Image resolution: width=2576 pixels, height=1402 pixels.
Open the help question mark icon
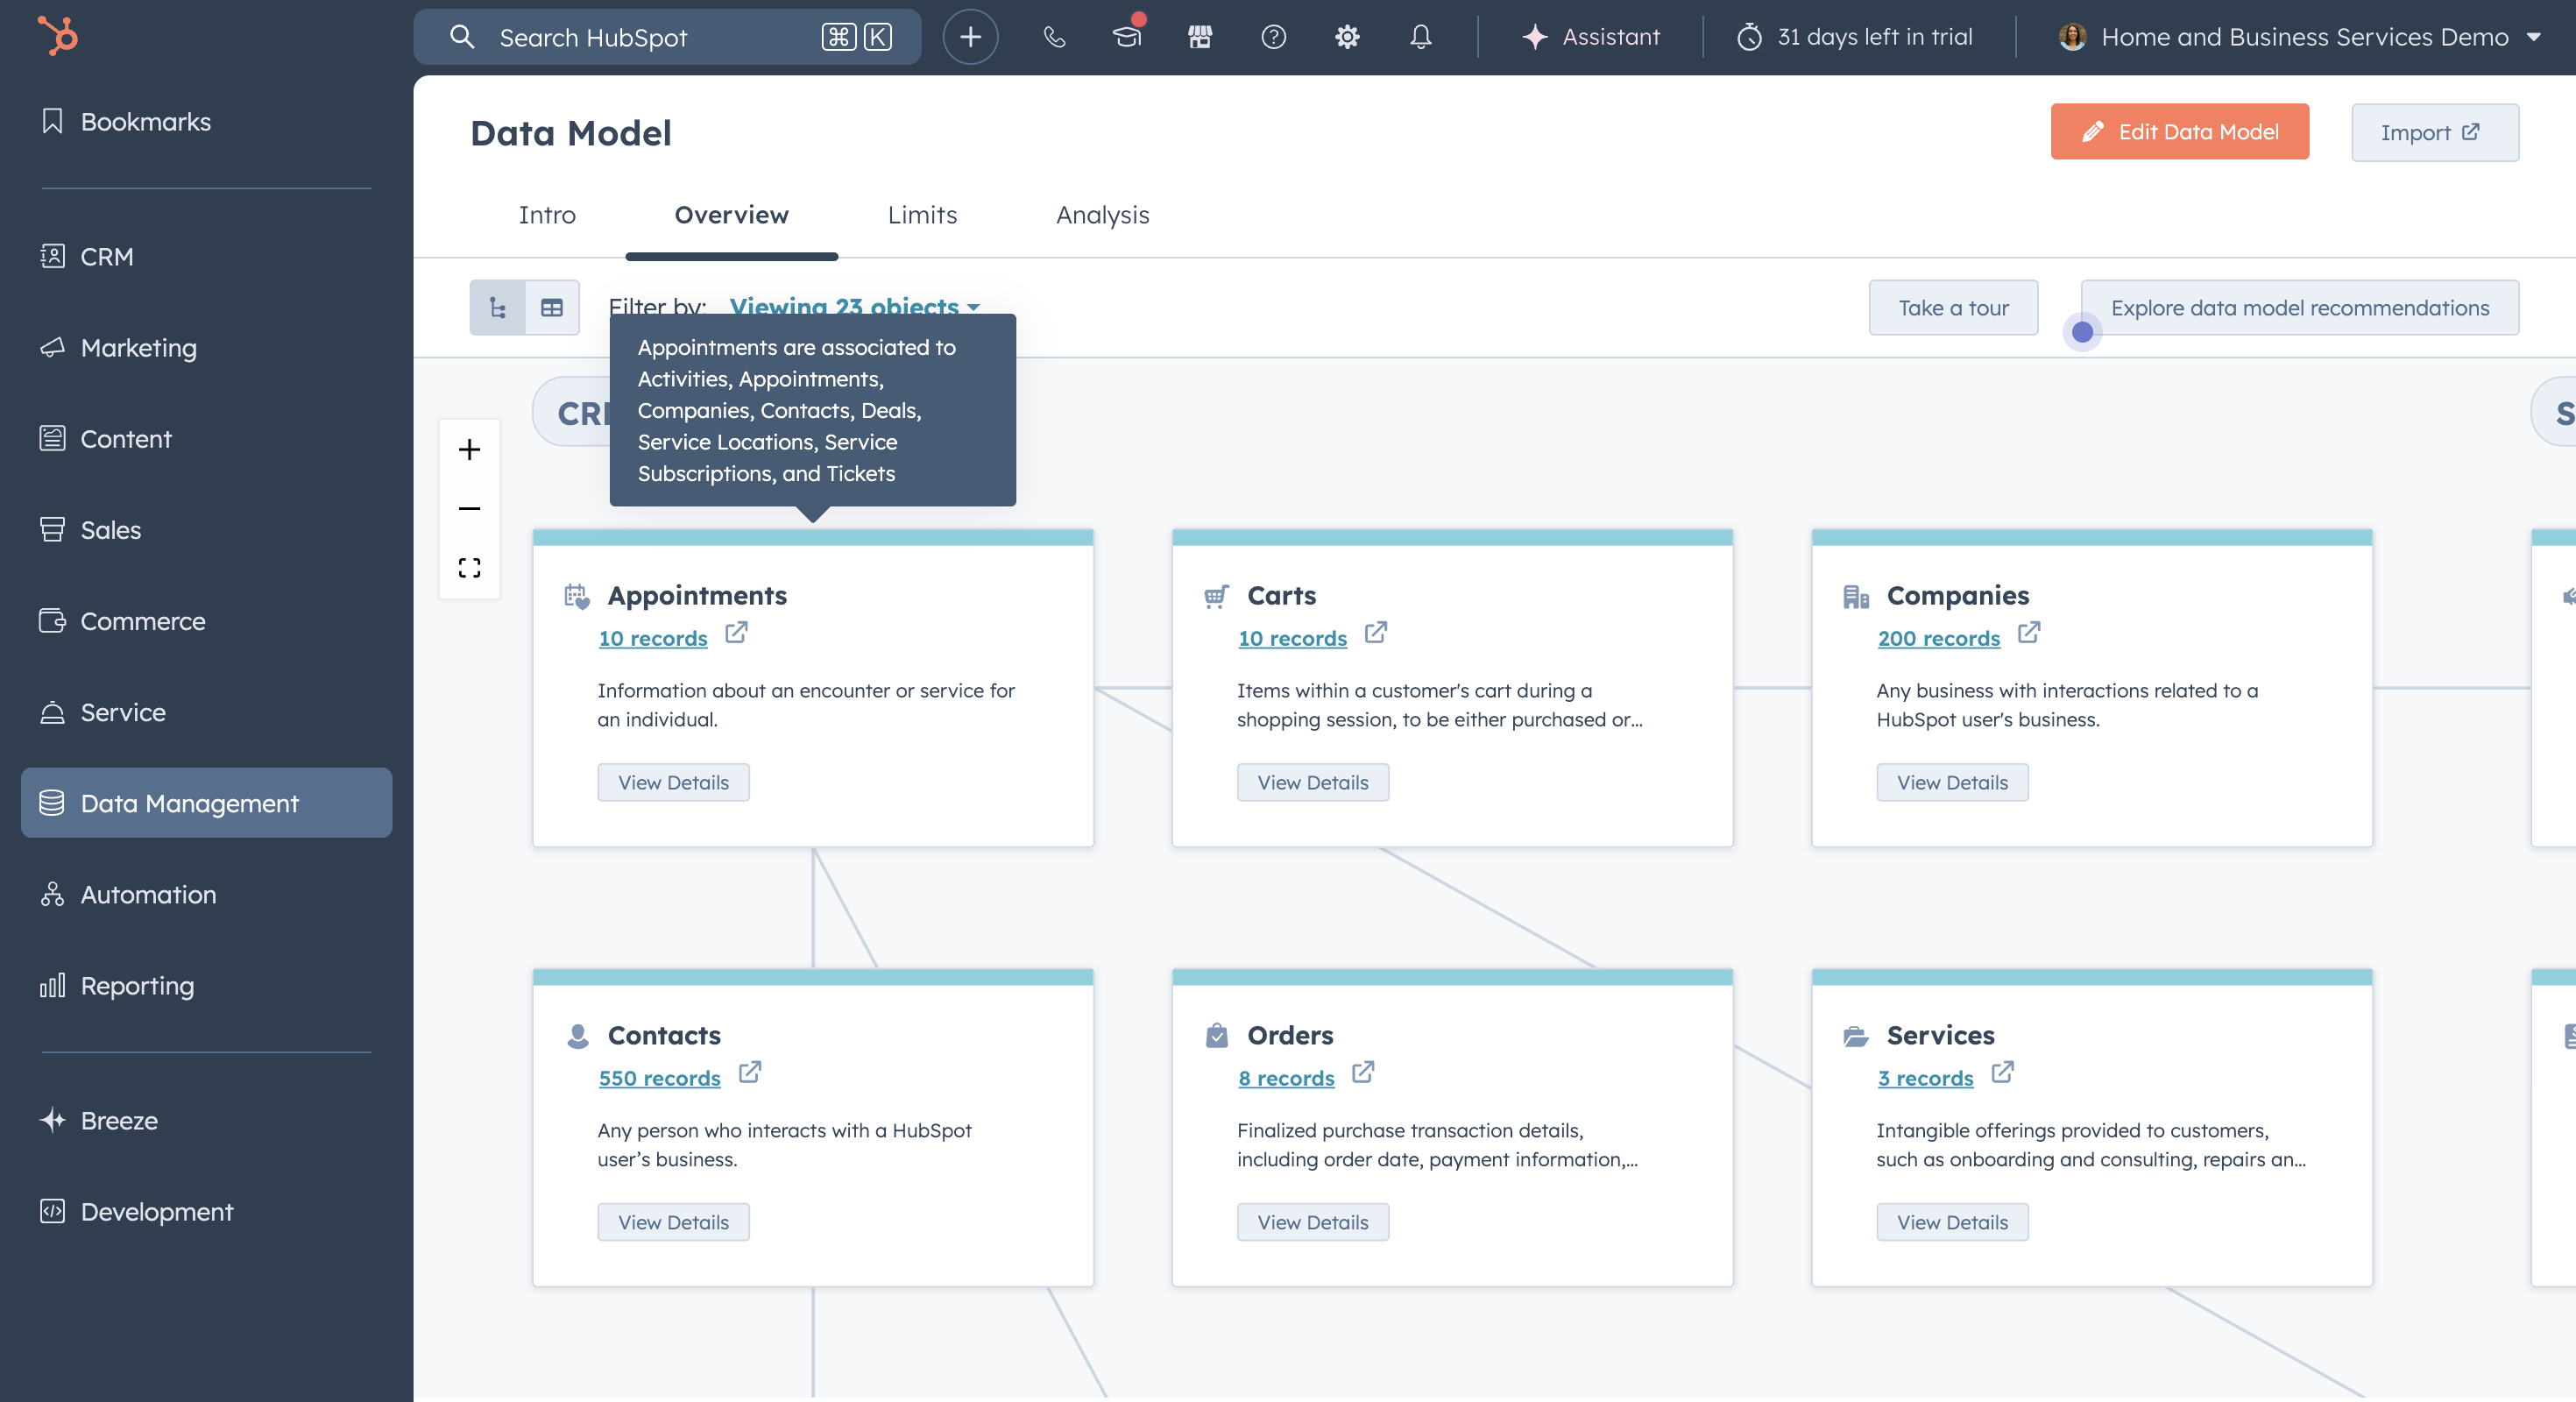click(x=1273, y=37)
